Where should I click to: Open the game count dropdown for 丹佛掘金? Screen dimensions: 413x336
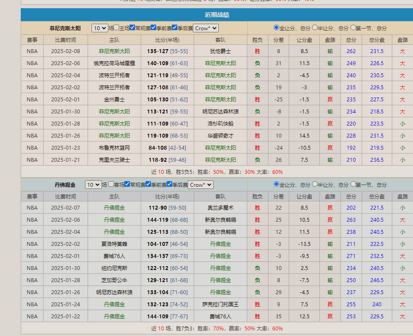pyautogui.click(x=93, y=184)
